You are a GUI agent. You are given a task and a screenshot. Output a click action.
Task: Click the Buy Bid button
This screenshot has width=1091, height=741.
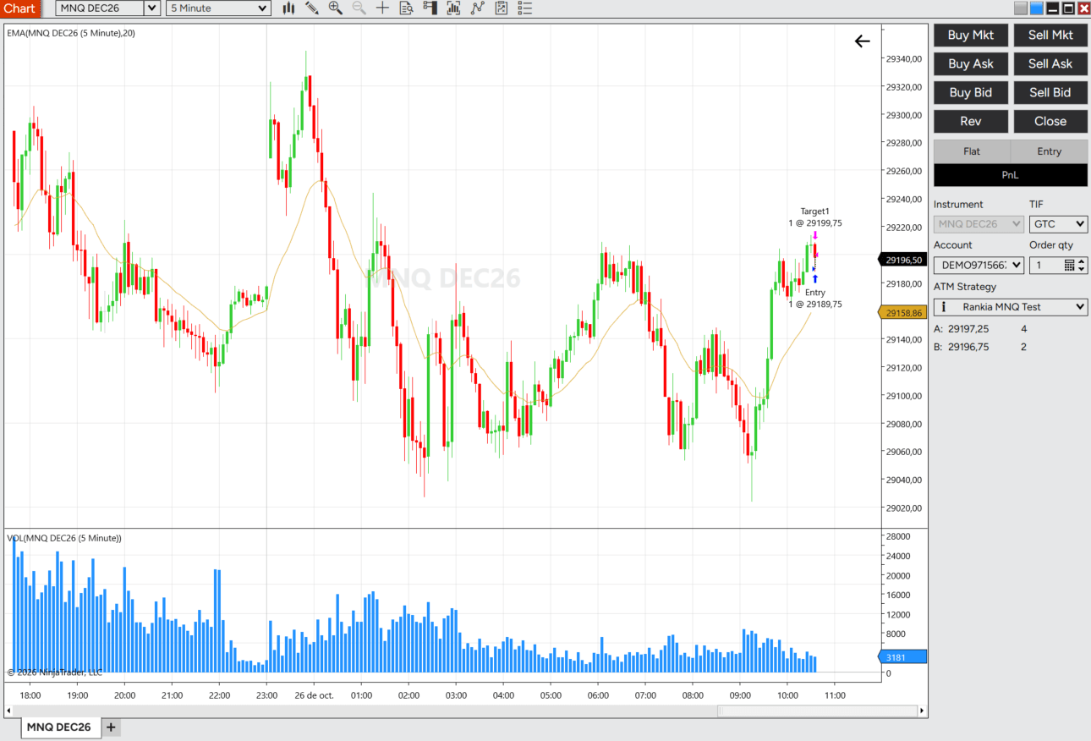point(971,92)
